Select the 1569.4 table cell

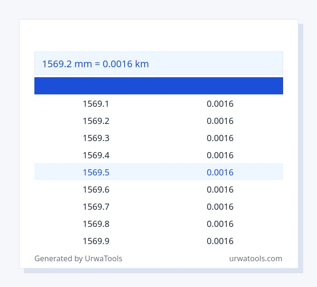(x=96, y=155)
